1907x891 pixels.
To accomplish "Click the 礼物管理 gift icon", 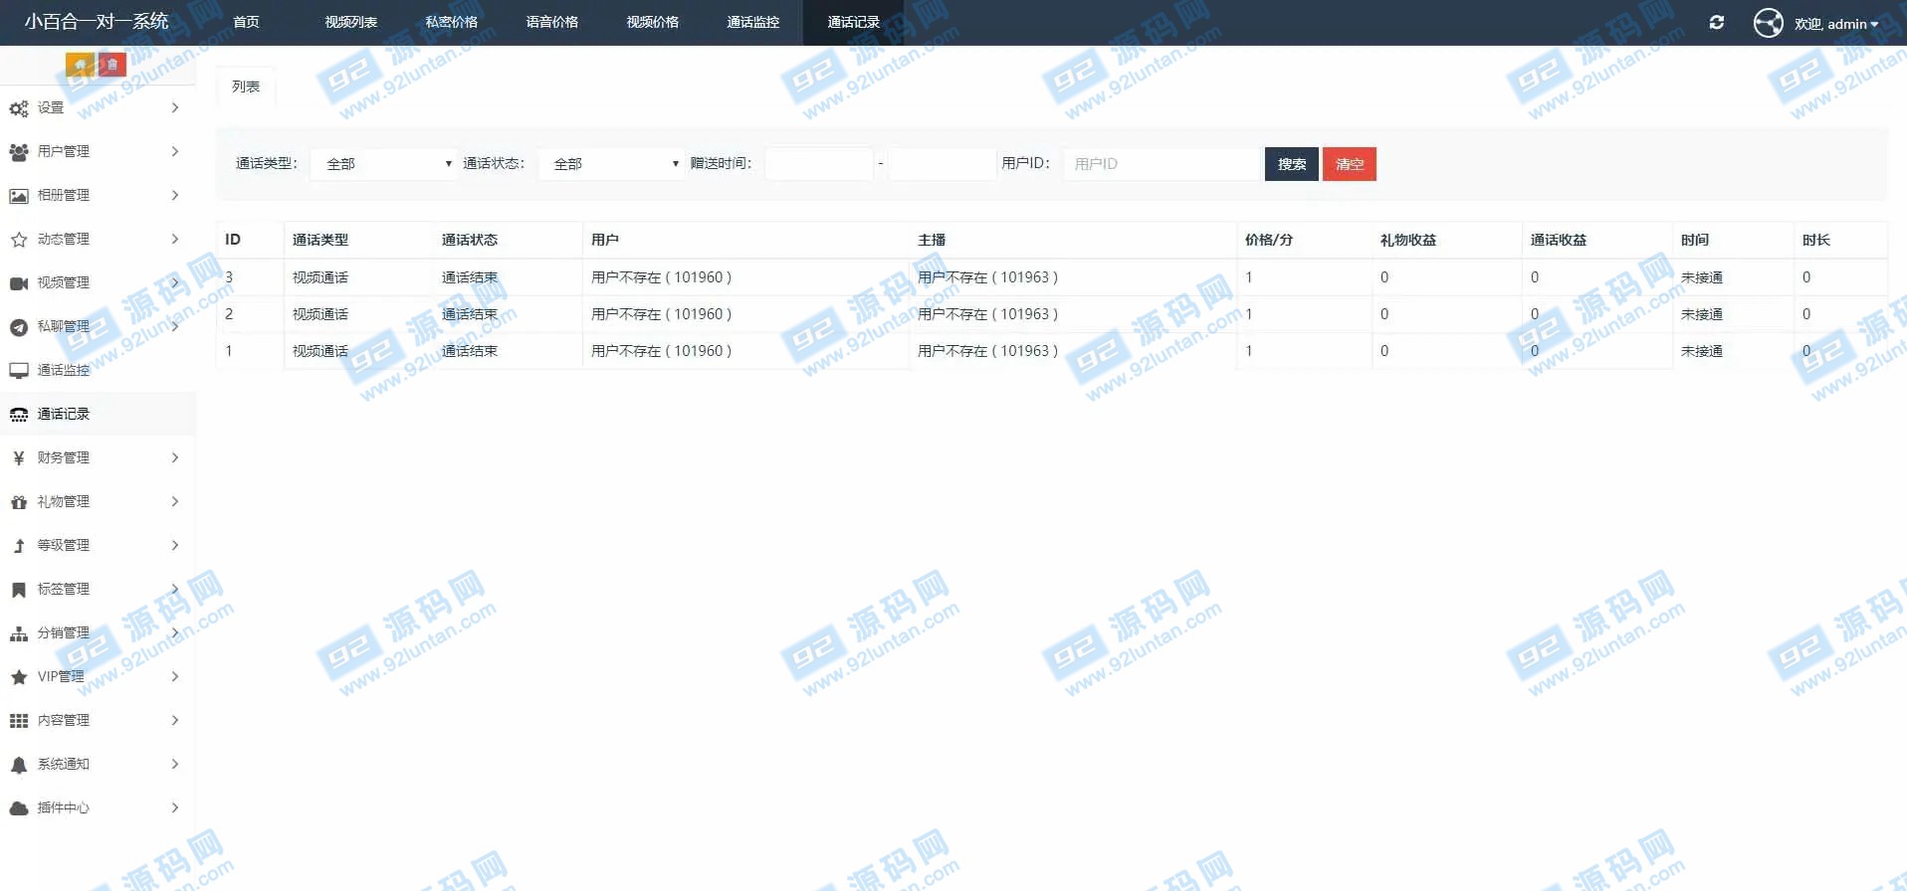I will [x=18, y=502].
